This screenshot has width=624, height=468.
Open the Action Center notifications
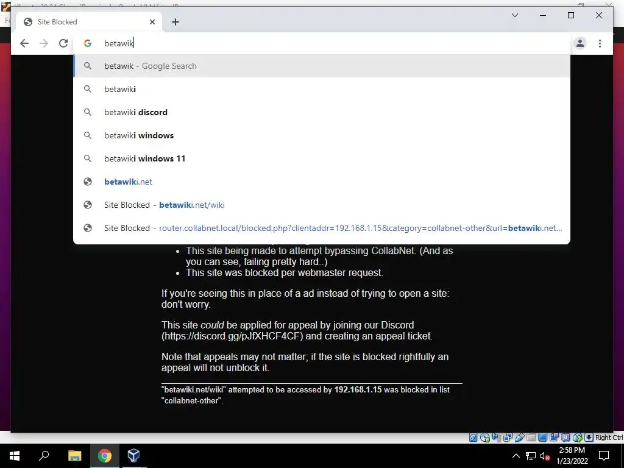pos(604,456)
